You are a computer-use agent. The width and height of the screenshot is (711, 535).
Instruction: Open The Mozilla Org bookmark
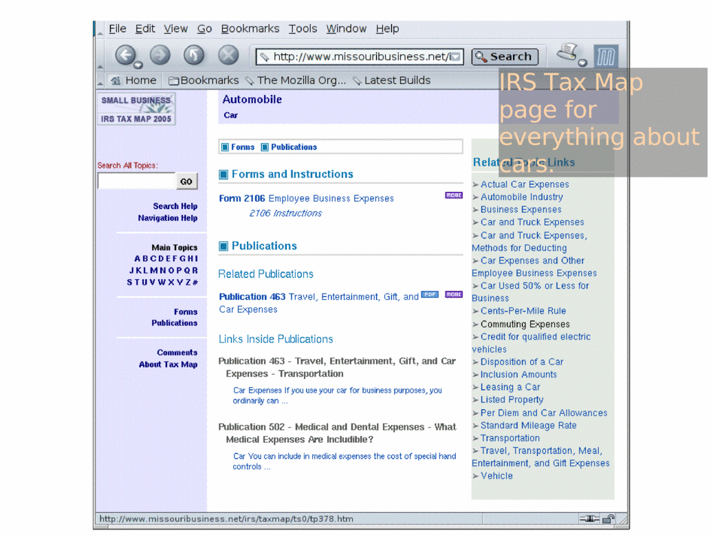(296, 80)
